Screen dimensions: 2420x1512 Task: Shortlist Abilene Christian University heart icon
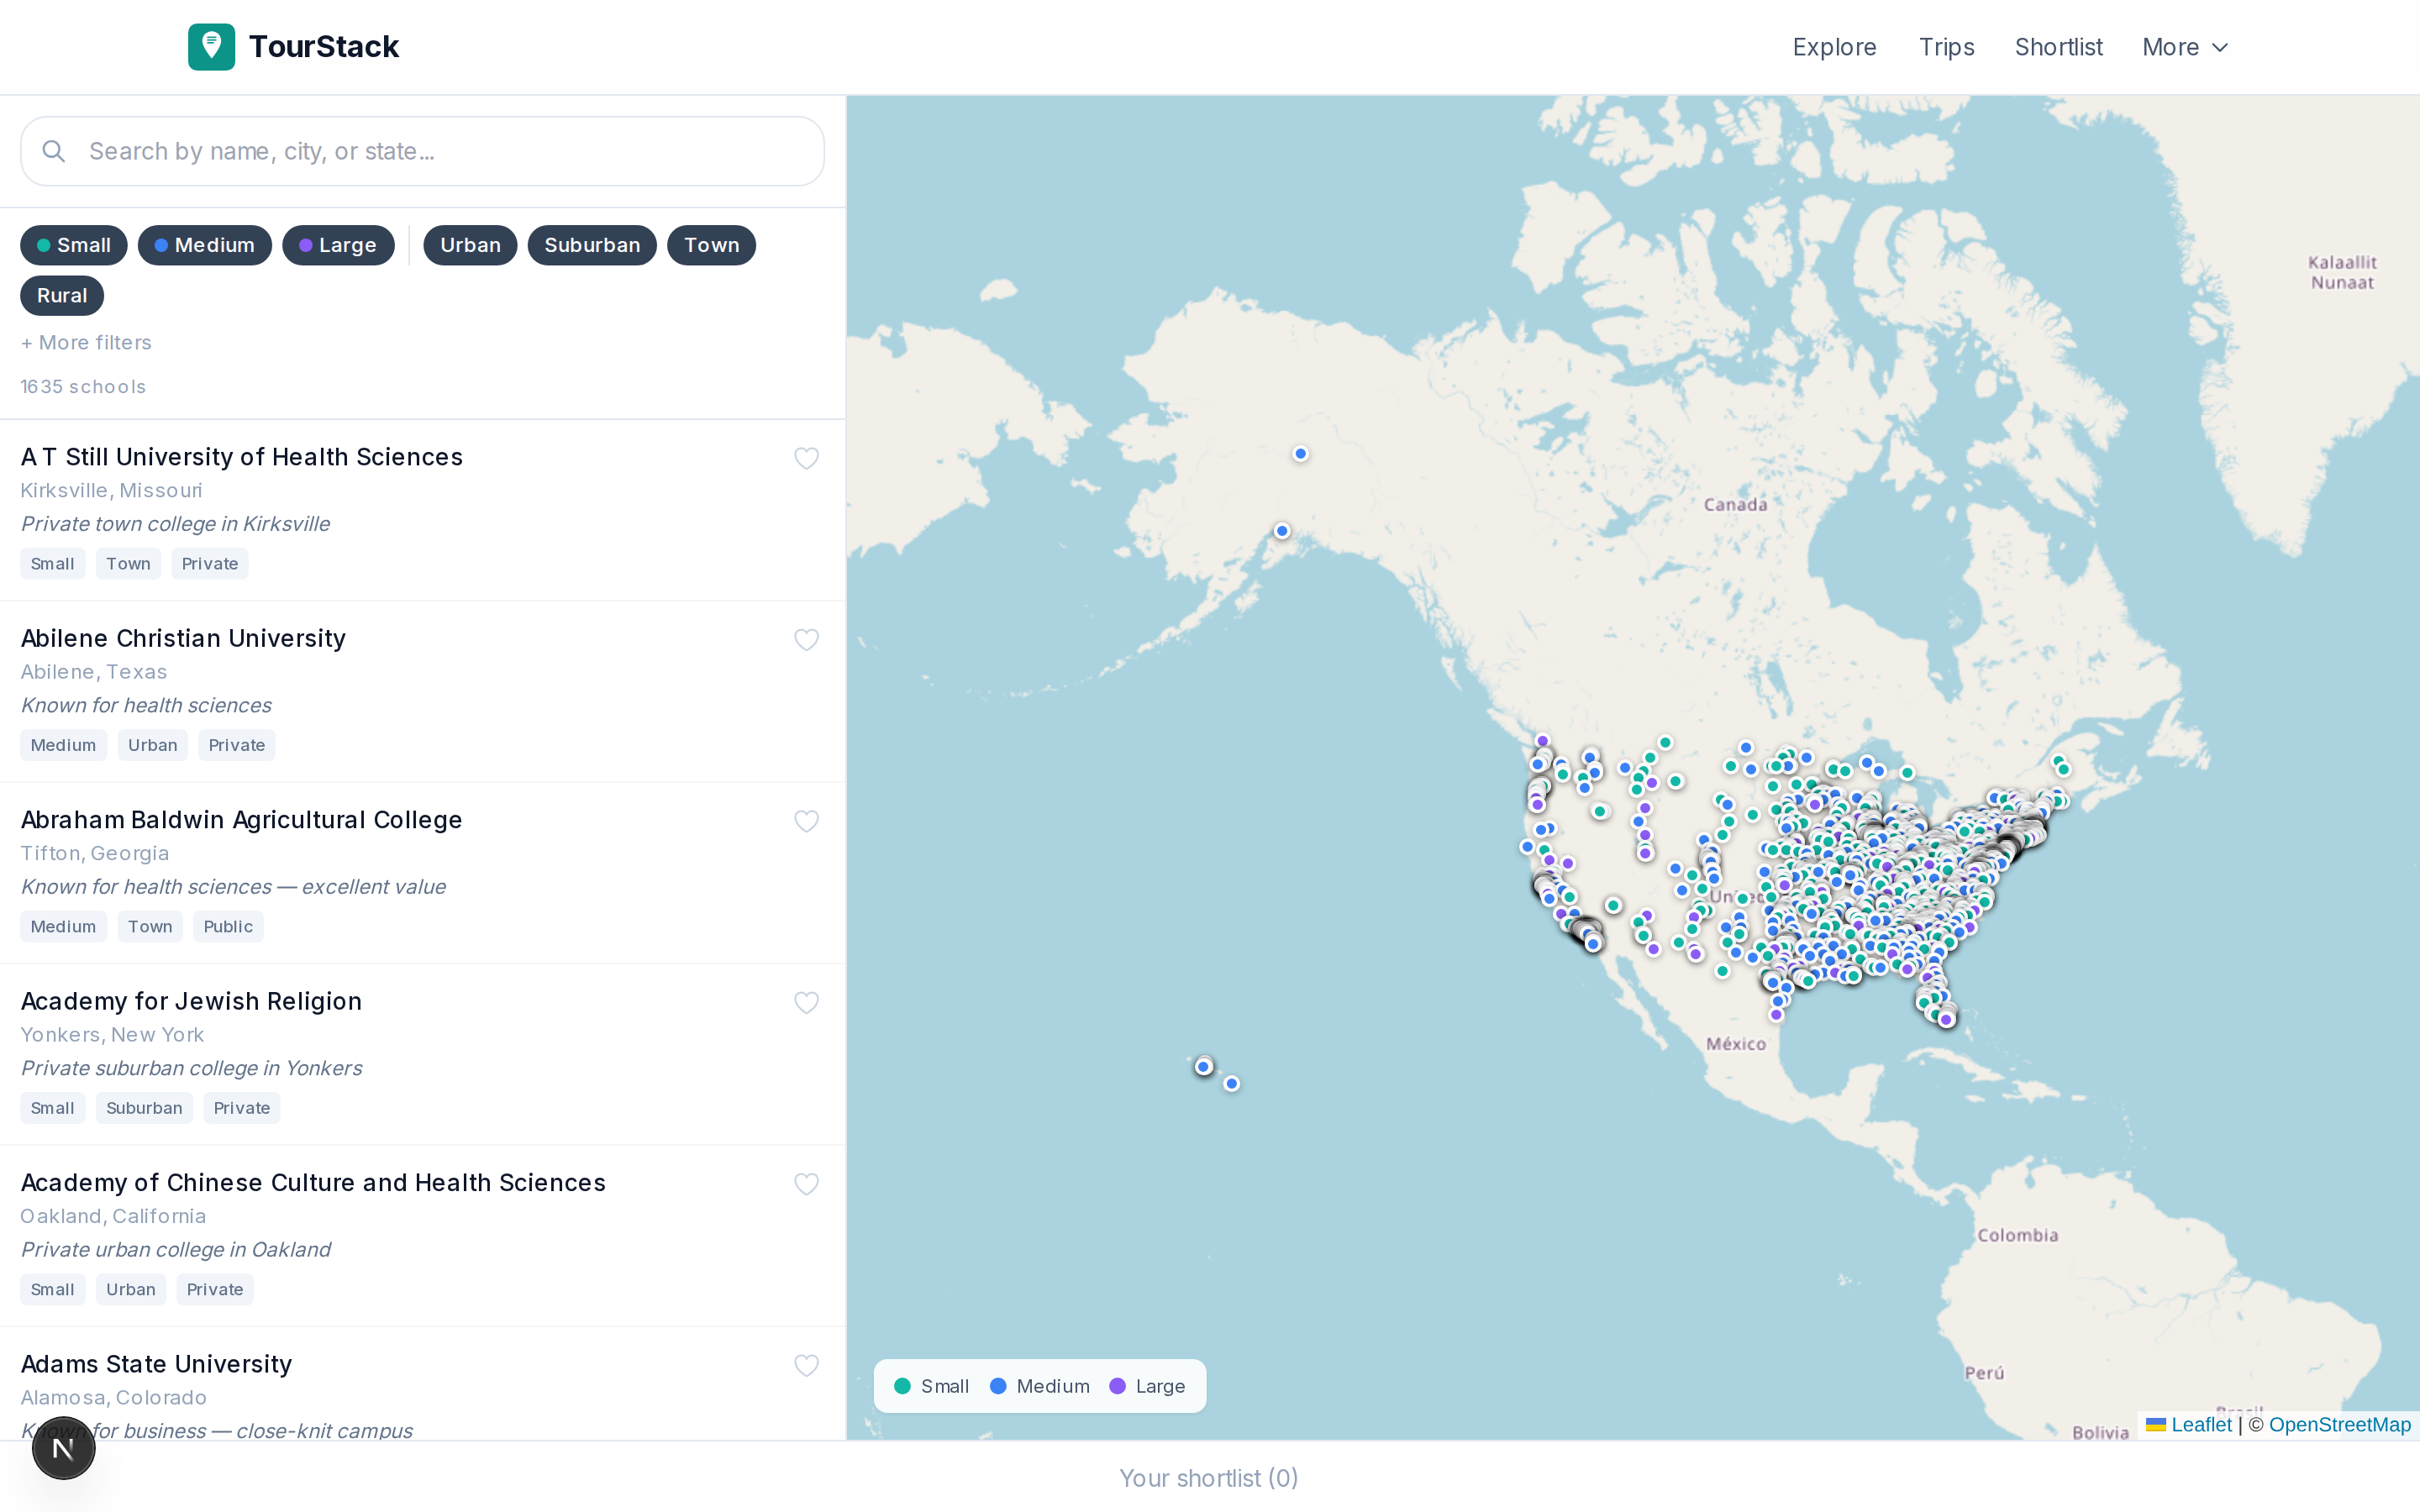click(806, 640)
